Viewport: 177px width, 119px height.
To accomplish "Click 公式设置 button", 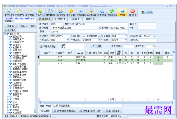I will (96, 46).
